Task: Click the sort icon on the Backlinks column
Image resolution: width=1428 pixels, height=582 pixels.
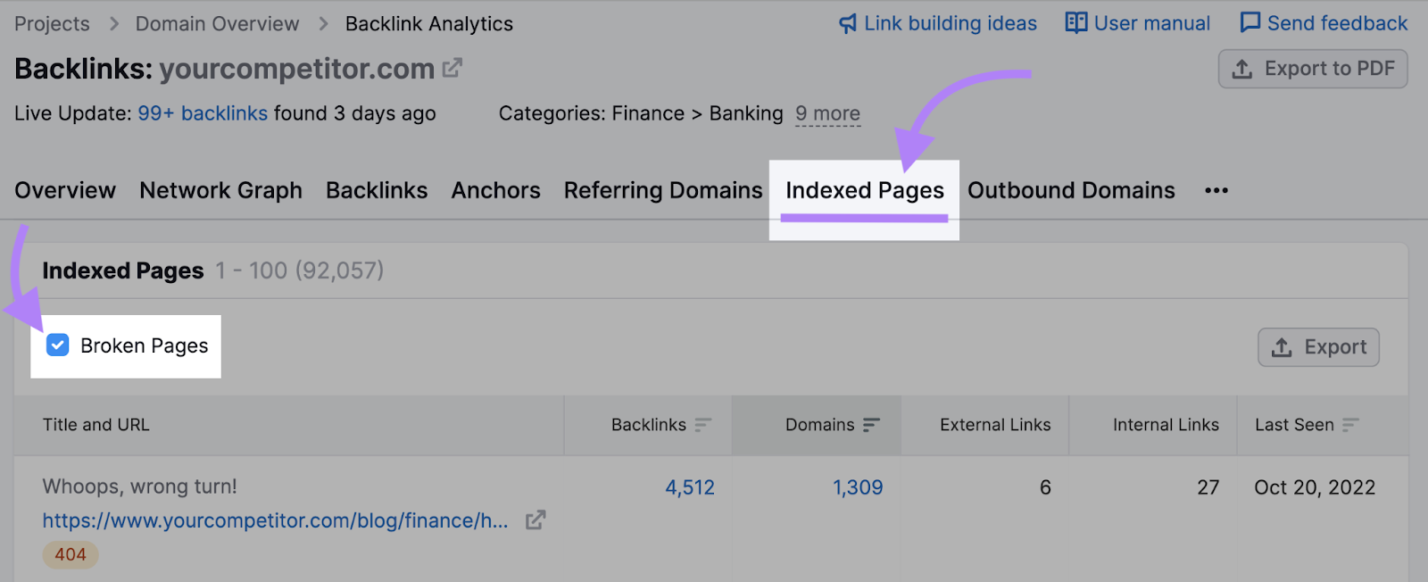Action: pyautogui.click(x=704, y=426)
